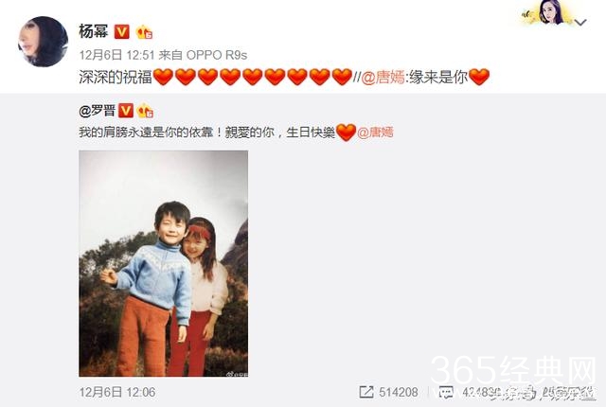Screen dimensions: 606x407
Task: Enlarge the childhood photo thumbnail
Action: [164, 264]
